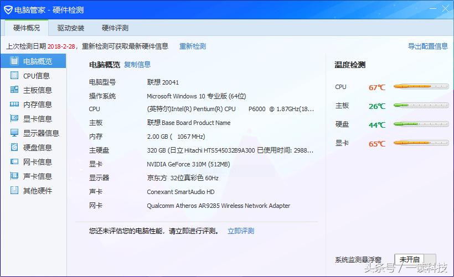
Task: Switch to the 硬件概况 tab
Action: click(27, 28)
